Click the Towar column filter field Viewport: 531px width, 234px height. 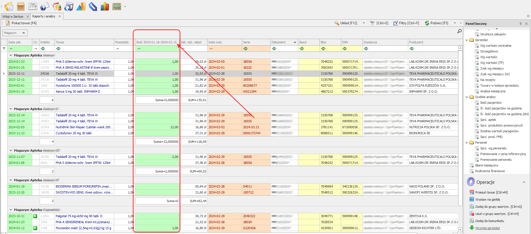point(85,48)
